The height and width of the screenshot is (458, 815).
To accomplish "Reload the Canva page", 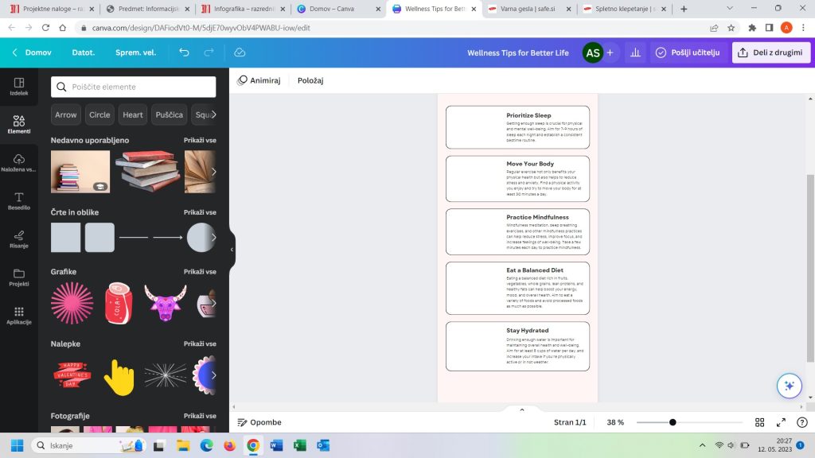I will click(45, 28).
